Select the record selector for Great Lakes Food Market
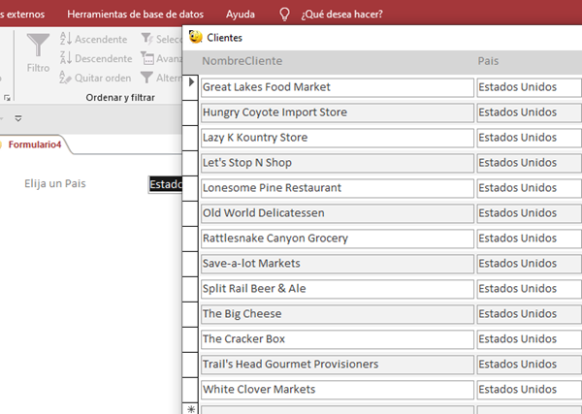 point(191,87)
